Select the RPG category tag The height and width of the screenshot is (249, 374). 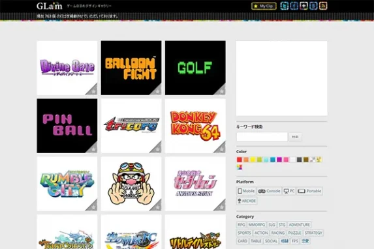242,225
